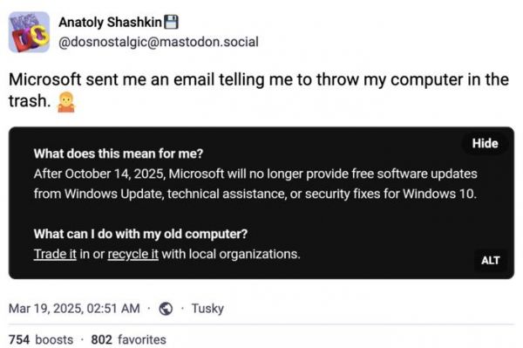
Task: Click the floppy disk emoji beside the name
Action: [x=172, y=22]
